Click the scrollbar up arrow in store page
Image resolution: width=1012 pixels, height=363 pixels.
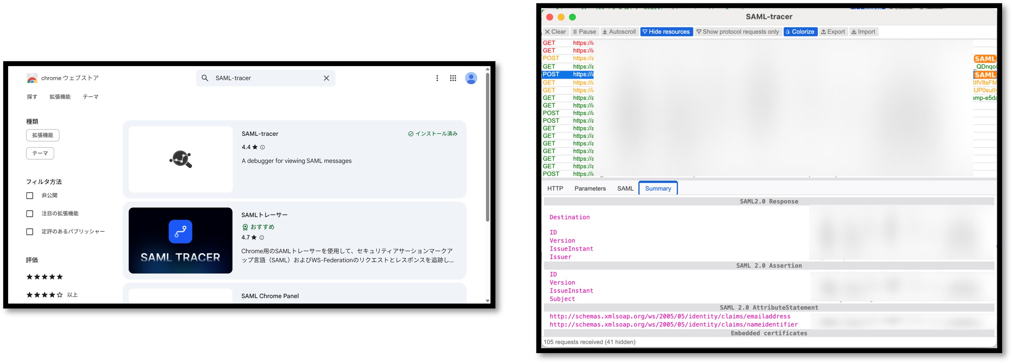(x=487, y=69)
